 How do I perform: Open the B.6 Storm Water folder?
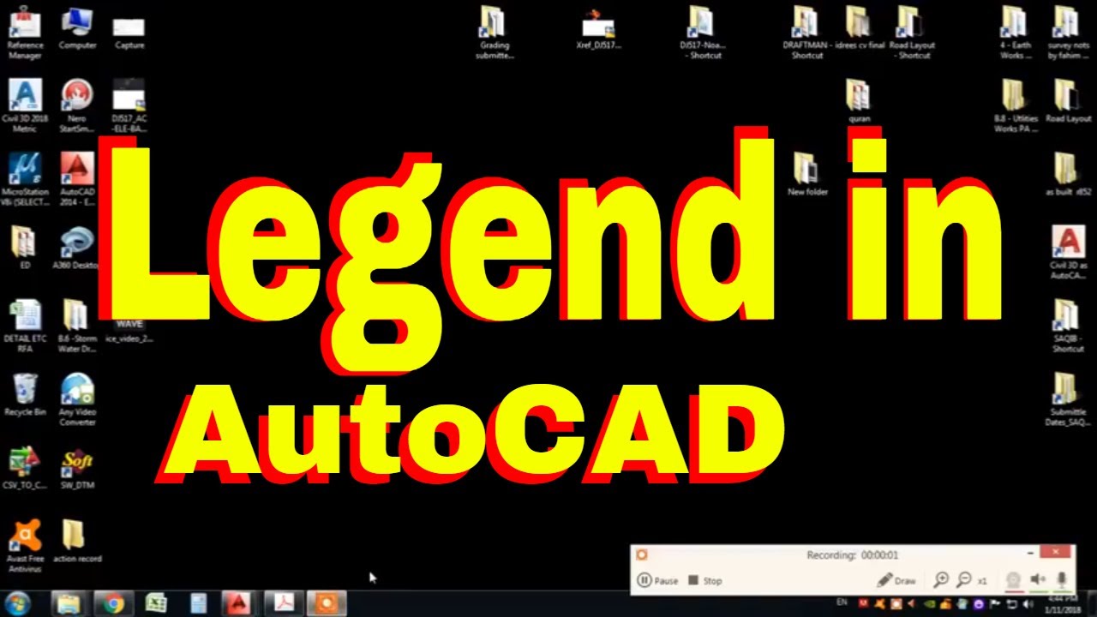click(75, 327)
